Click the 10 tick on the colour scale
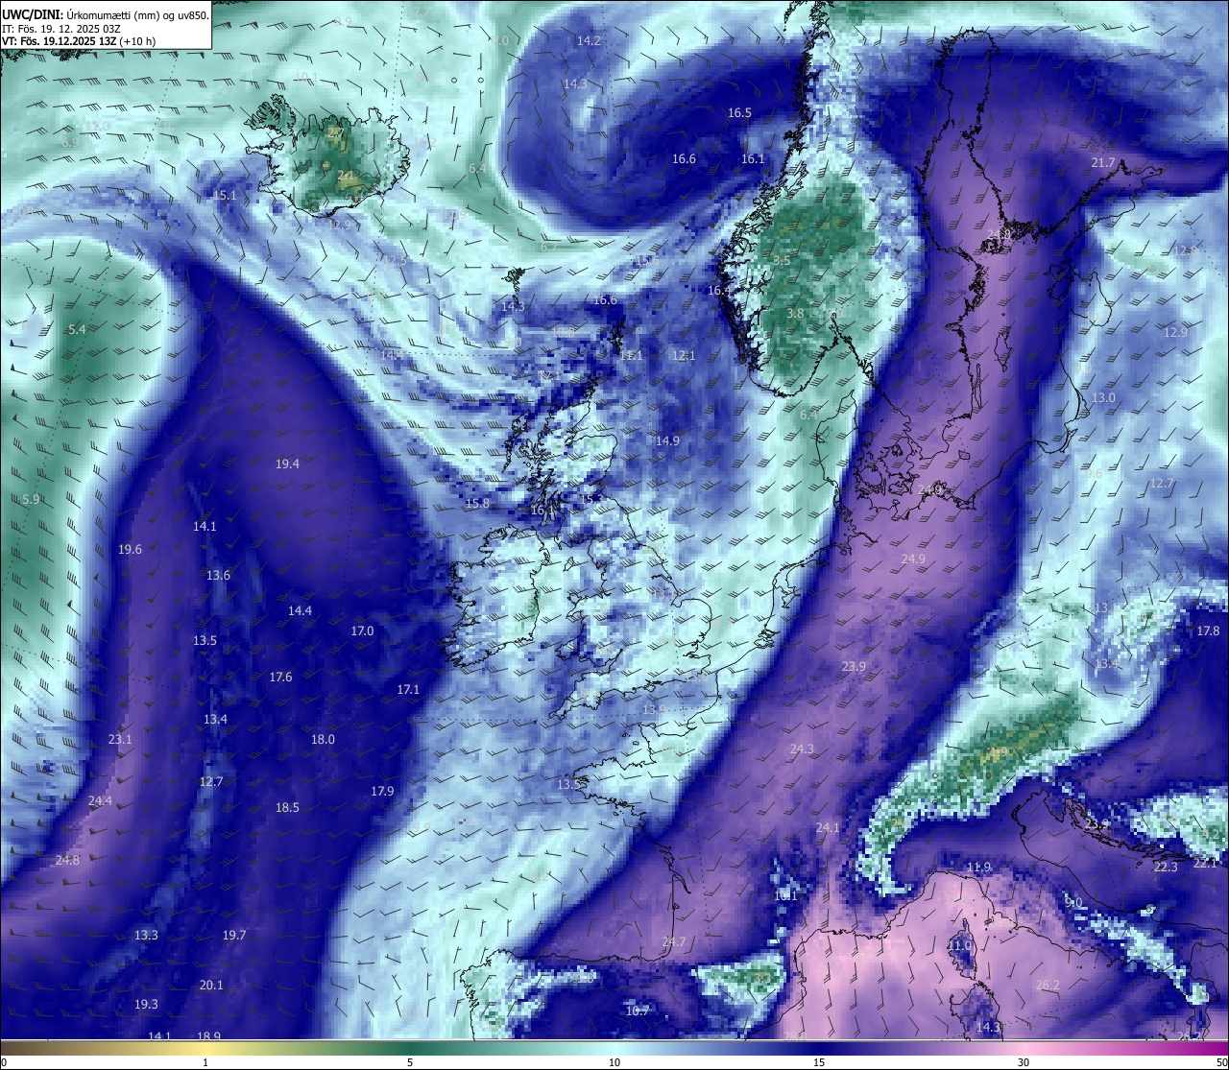Screen dimensions: 1229x1070 click(614, 1062)
